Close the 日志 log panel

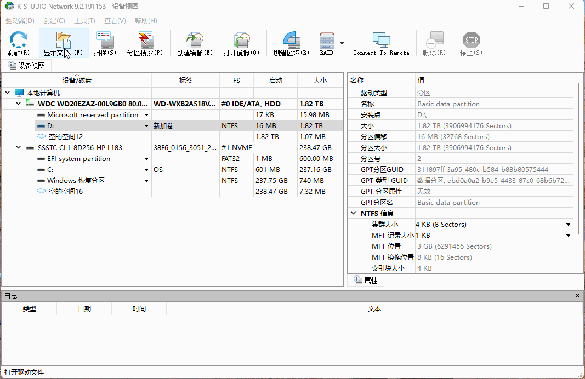click(577, 296)
